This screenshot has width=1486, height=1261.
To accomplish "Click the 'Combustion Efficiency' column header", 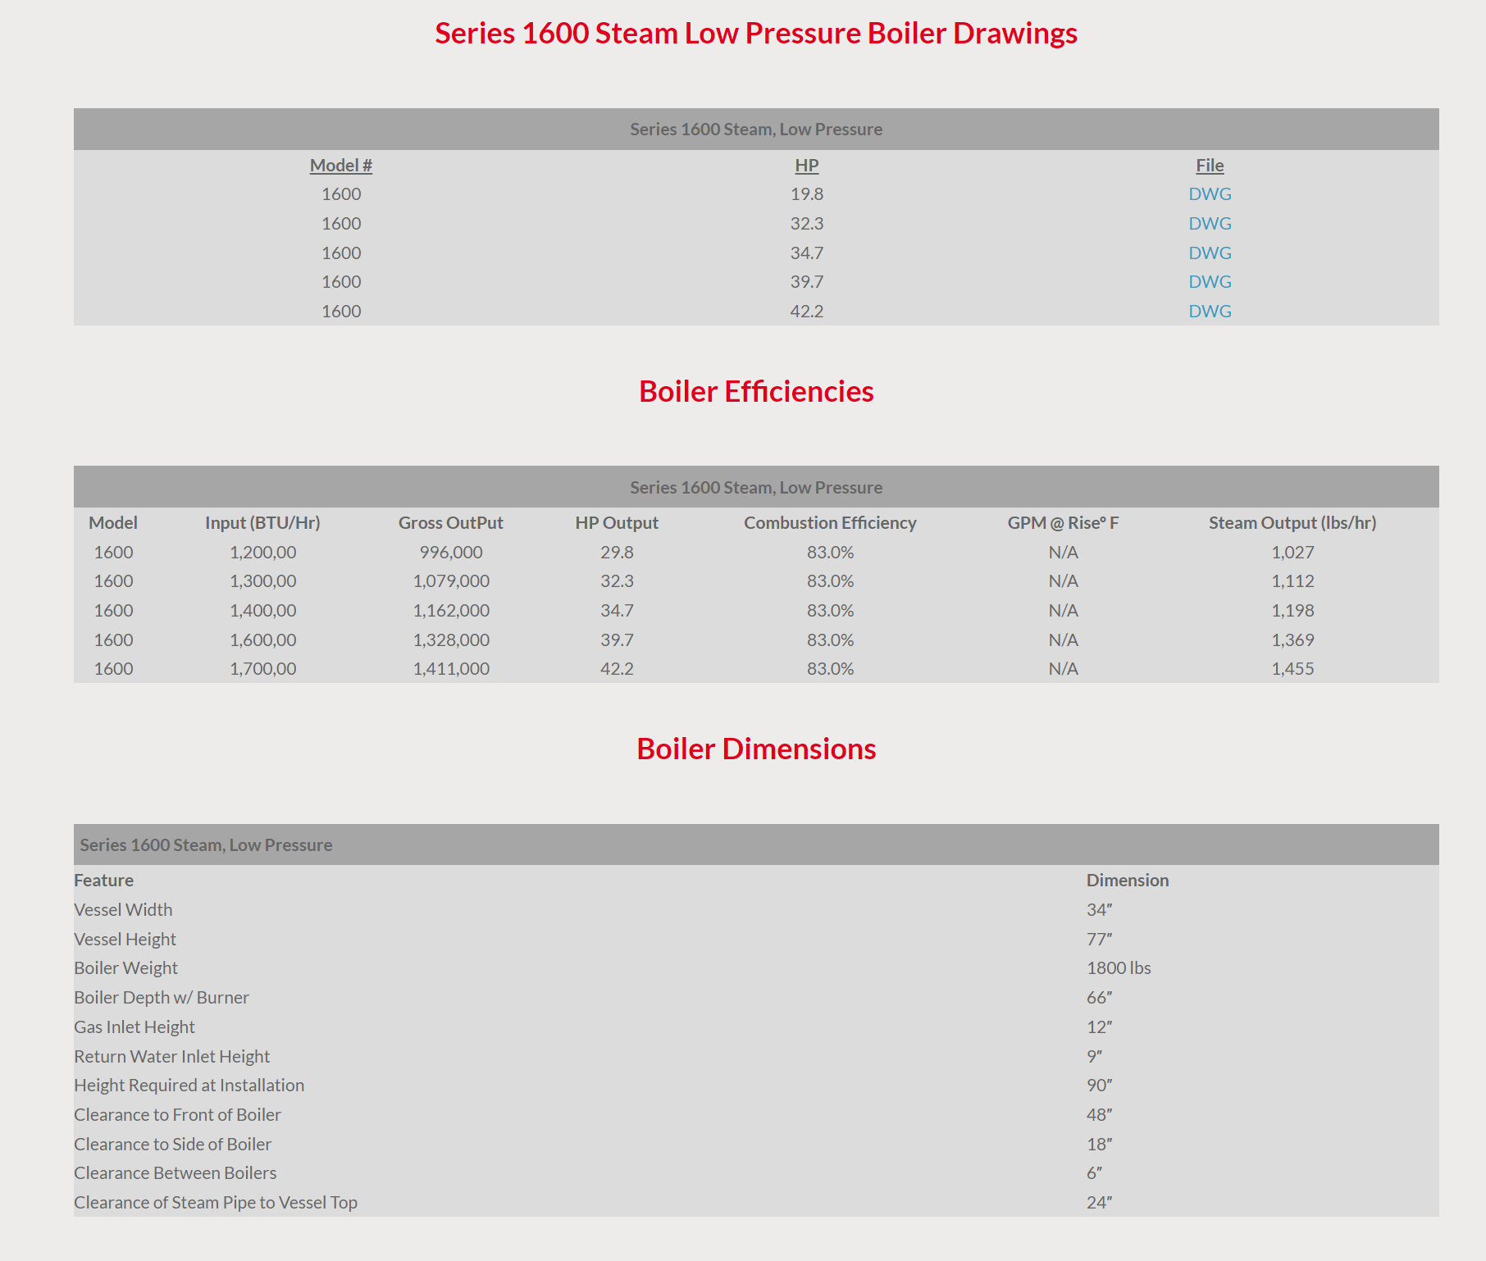I will coord(830,523).
